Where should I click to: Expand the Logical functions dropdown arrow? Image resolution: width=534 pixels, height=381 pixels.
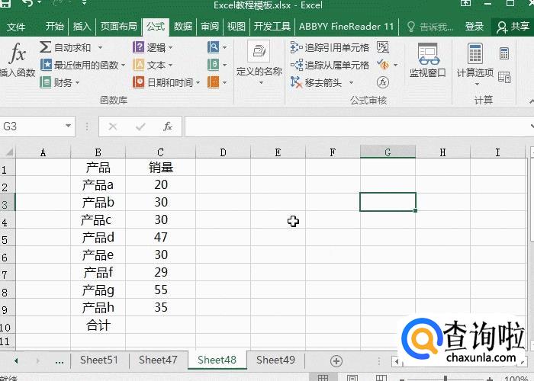pos(170,47)
